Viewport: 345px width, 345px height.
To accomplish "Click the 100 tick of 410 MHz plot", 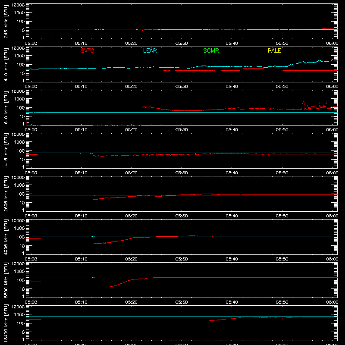I will (x=21, y=64).
